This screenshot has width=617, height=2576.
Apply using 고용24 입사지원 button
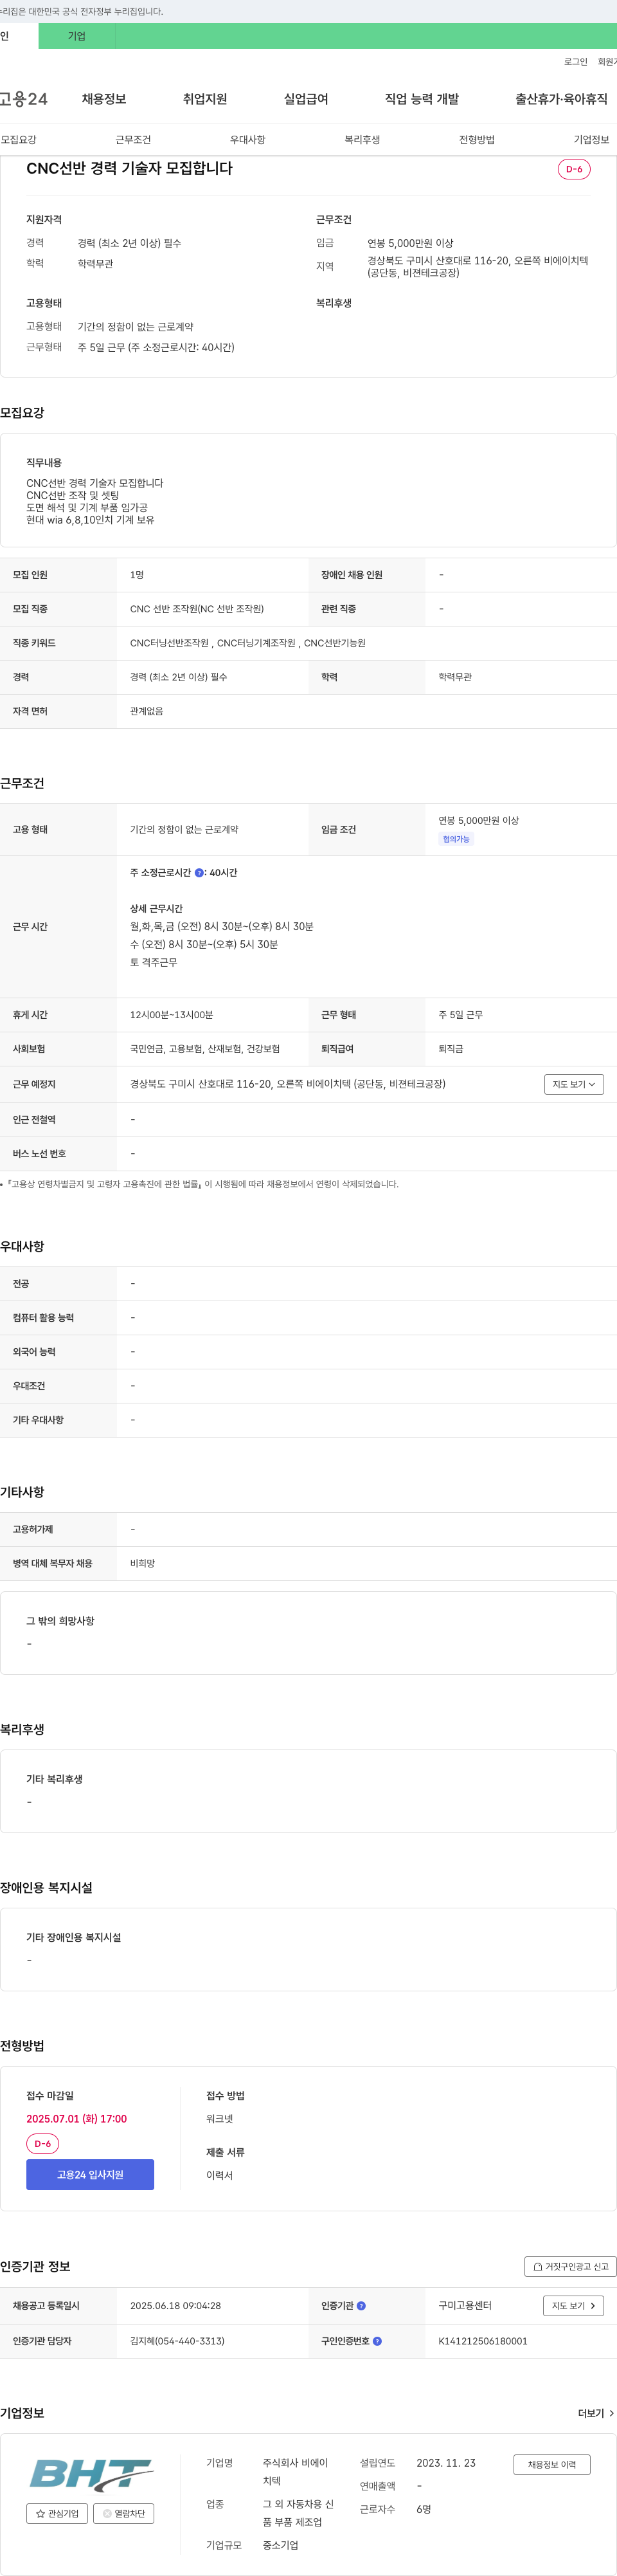click(90, 2174)
